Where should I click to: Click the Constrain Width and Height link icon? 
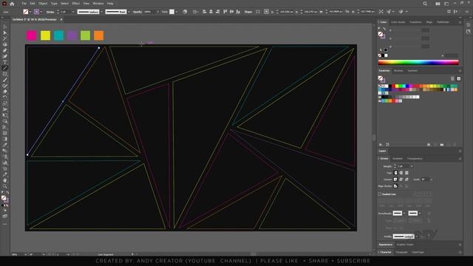point(348,12)
